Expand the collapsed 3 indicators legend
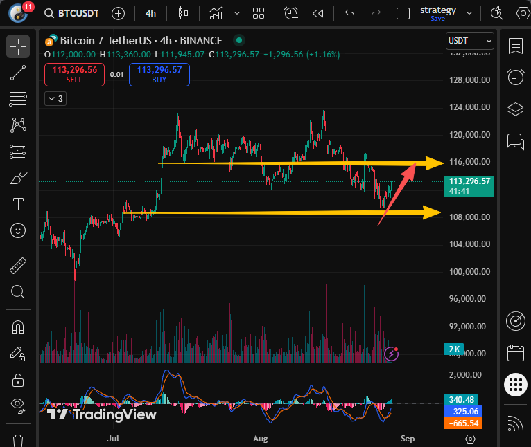Image resolution: width=531 pixels, height=447 pixels. tap(55, 99)
